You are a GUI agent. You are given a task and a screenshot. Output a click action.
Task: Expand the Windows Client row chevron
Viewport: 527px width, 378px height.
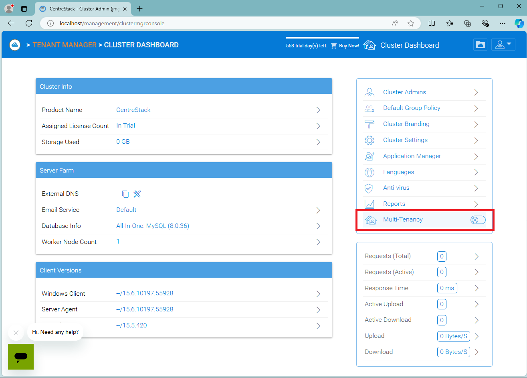[x=318, y=294]
